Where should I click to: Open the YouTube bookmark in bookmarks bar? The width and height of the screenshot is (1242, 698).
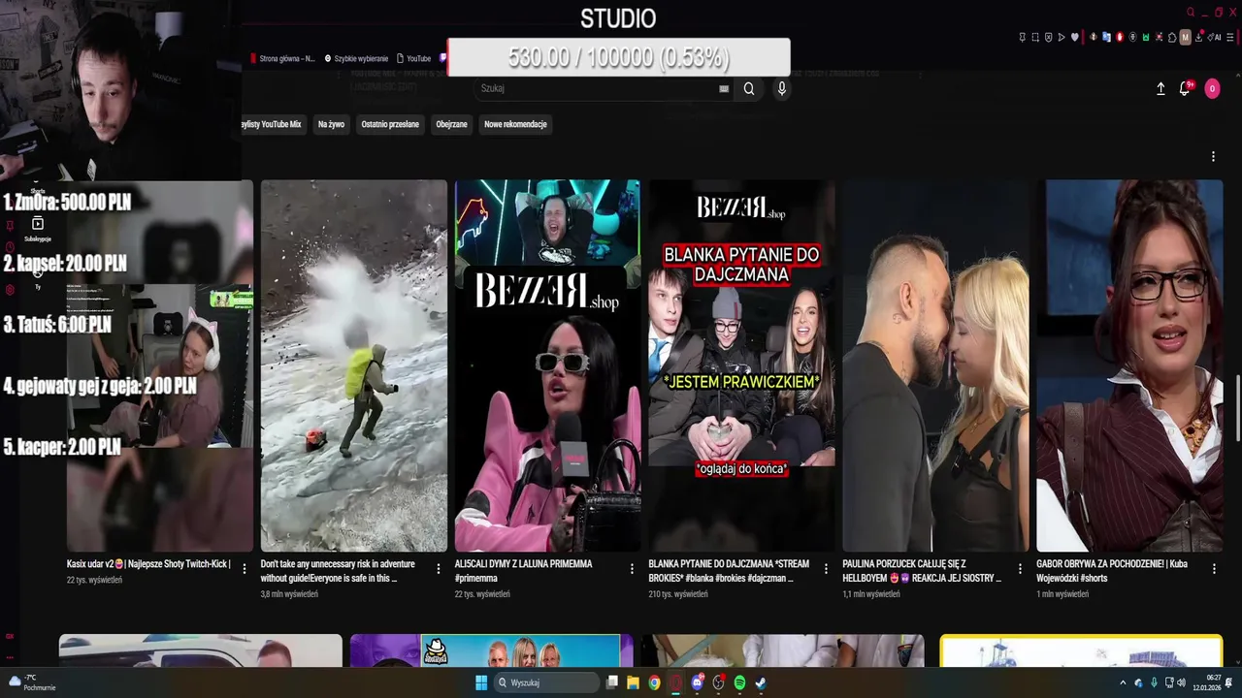click(x=413, y=58)
